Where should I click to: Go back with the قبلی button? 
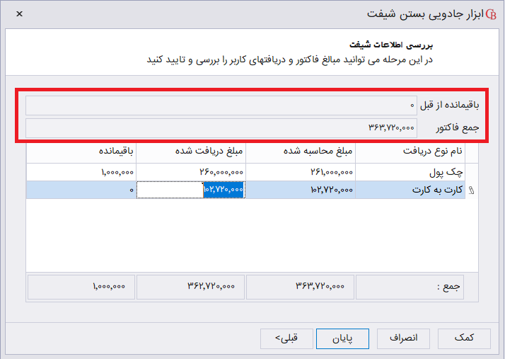[286, 338]
